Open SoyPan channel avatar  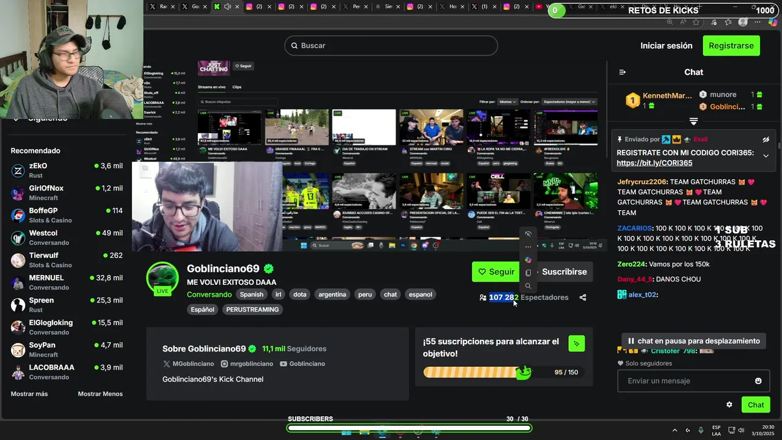click(x=18, y=350)
